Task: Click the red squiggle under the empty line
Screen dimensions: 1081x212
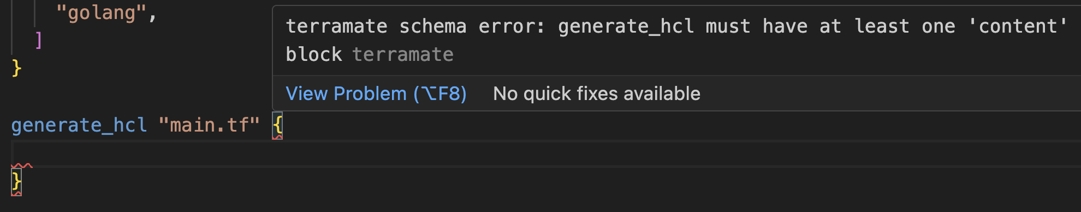Action: point(22,165)
